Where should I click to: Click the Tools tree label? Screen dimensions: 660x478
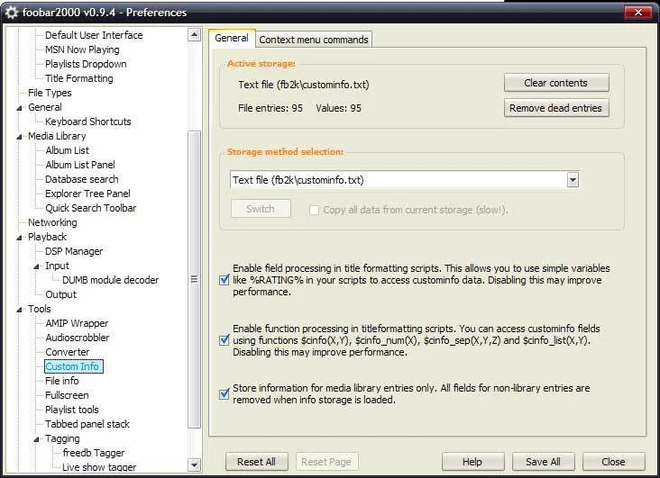click(40, 309)
